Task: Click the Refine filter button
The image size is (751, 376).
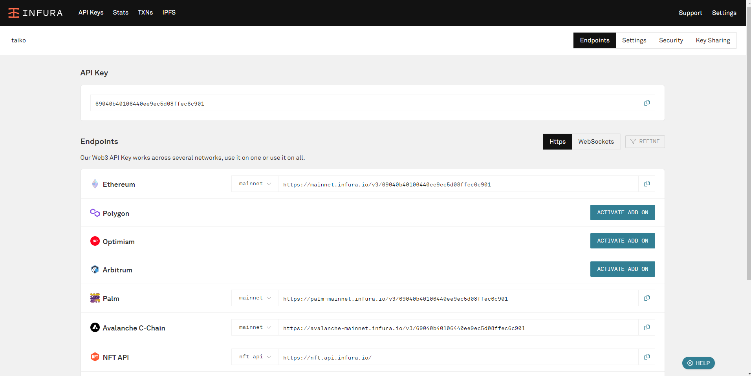Action: click(x=645, y=142)
